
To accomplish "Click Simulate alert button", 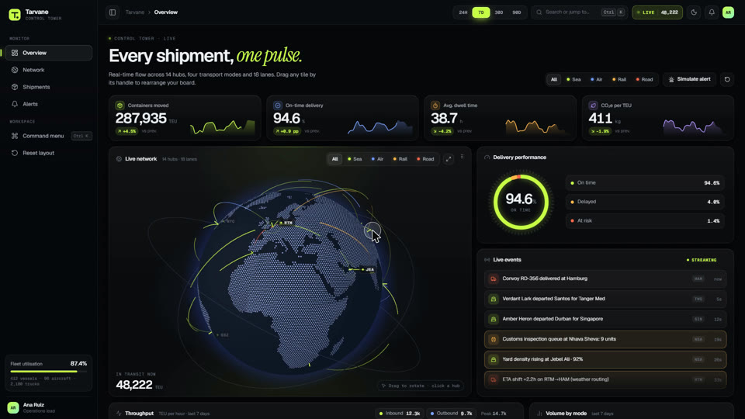I will [689, 79].
